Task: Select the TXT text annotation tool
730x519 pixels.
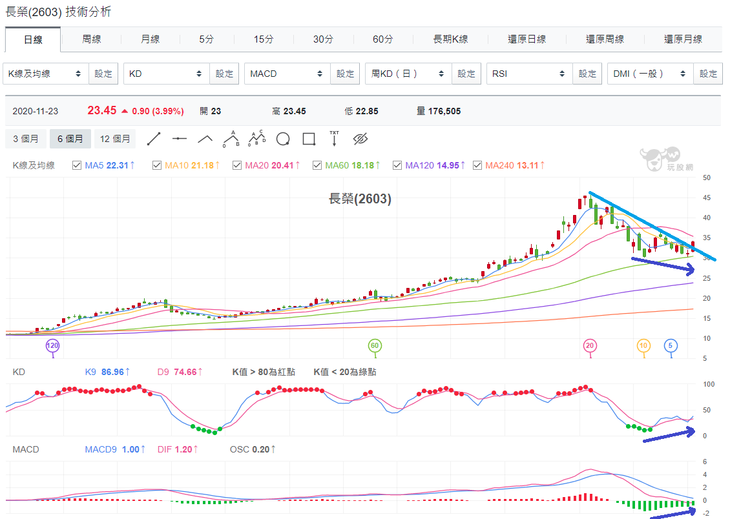Action: pos(334,139)
